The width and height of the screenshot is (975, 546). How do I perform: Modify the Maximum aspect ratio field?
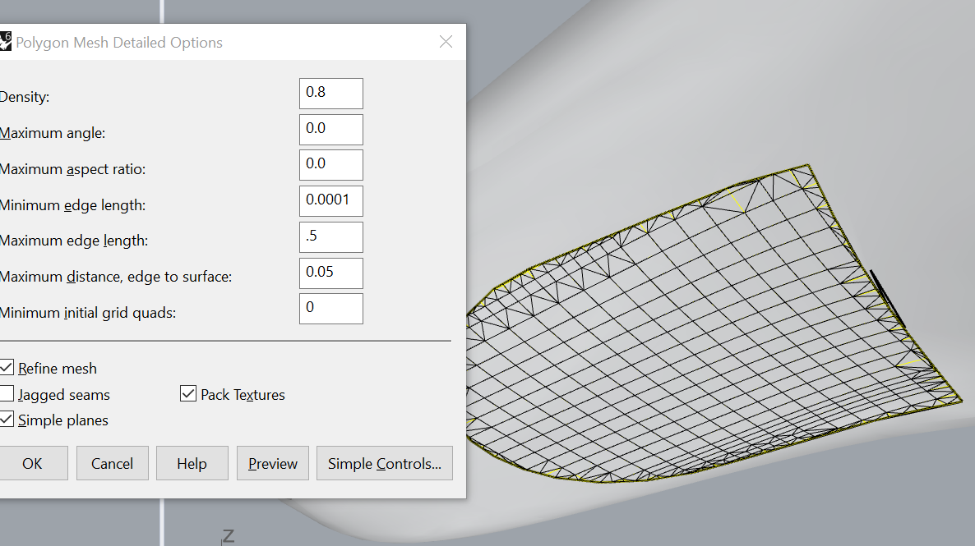click(330, 164)
